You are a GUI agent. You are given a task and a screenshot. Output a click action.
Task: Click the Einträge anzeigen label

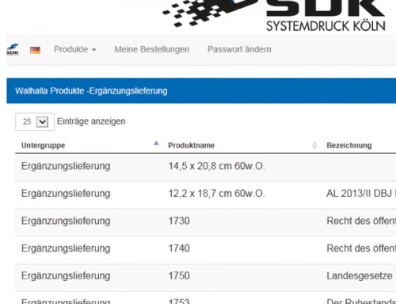pyautogui.click(x=91, y=121)
